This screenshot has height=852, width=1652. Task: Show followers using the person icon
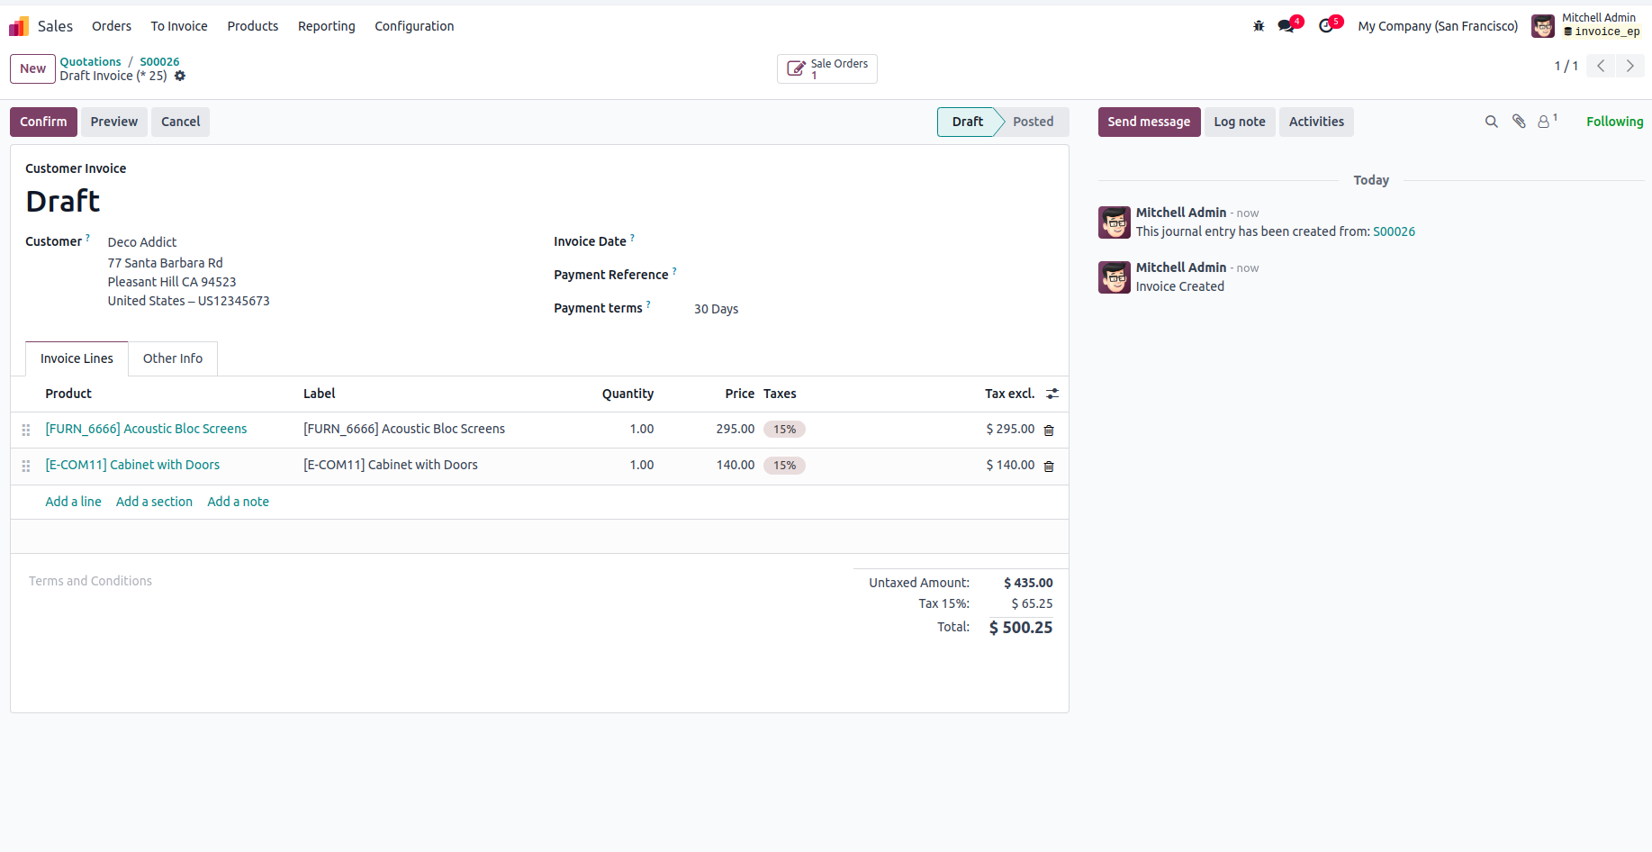tap(1544, 122)
